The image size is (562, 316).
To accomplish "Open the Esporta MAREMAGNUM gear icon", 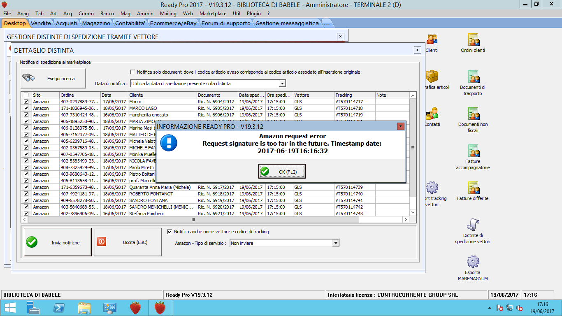I will click(x=473, y=262).
